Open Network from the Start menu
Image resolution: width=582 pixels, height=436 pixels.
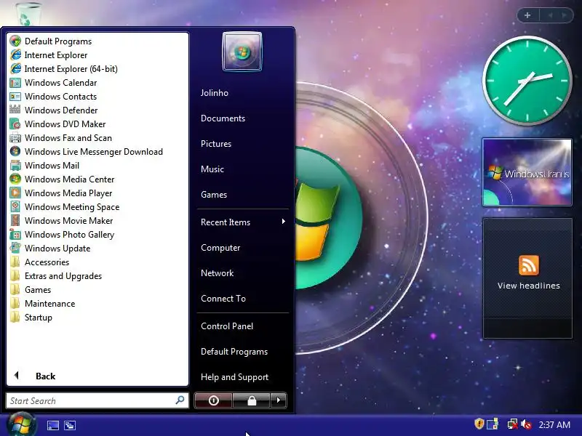coord(217,273)
